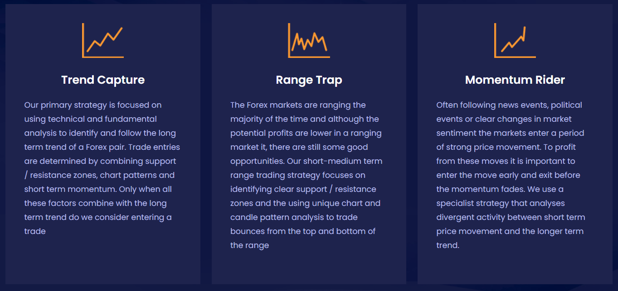The image size is (618, 291).
Task: Select the Trend Capture heading
Action: tap(103, 80)
